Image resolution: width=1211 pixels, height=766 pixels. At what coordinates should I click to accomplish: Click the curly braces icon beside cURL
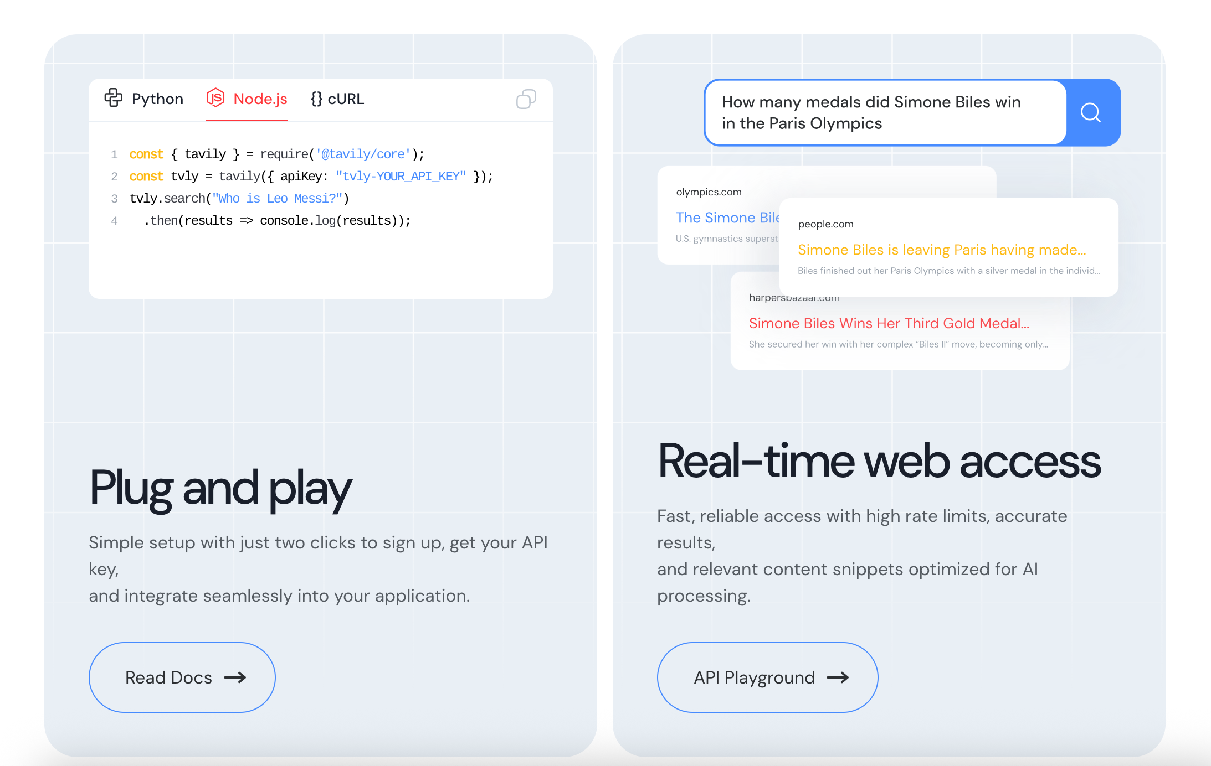(316, 99)
